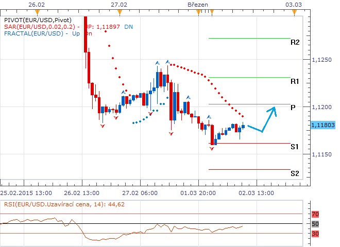This screenshot has height=247, width=340.
Task: Select the S2 support level label
Action: coord(295,173)
